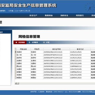Image resolution: width=95 pixels, height=95 pixels.
Task: Click the horizontal scrollbar thumb below the table
Action: click(x=18, y=83)
